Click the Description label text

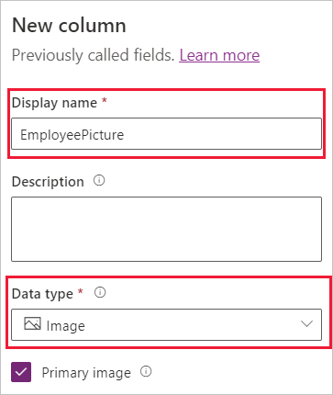48,182
